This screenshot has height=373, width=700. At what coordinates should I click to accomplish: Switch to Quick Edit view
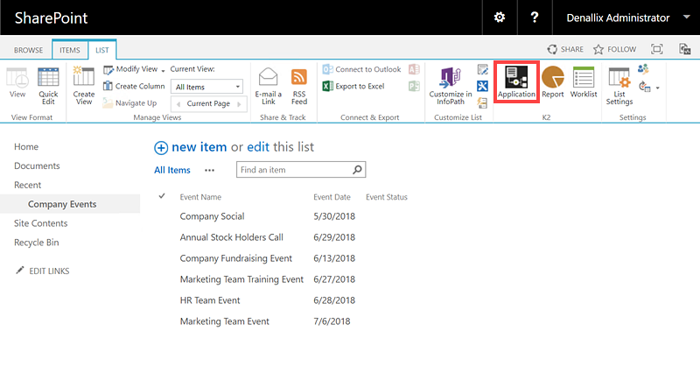pos(48,86)
